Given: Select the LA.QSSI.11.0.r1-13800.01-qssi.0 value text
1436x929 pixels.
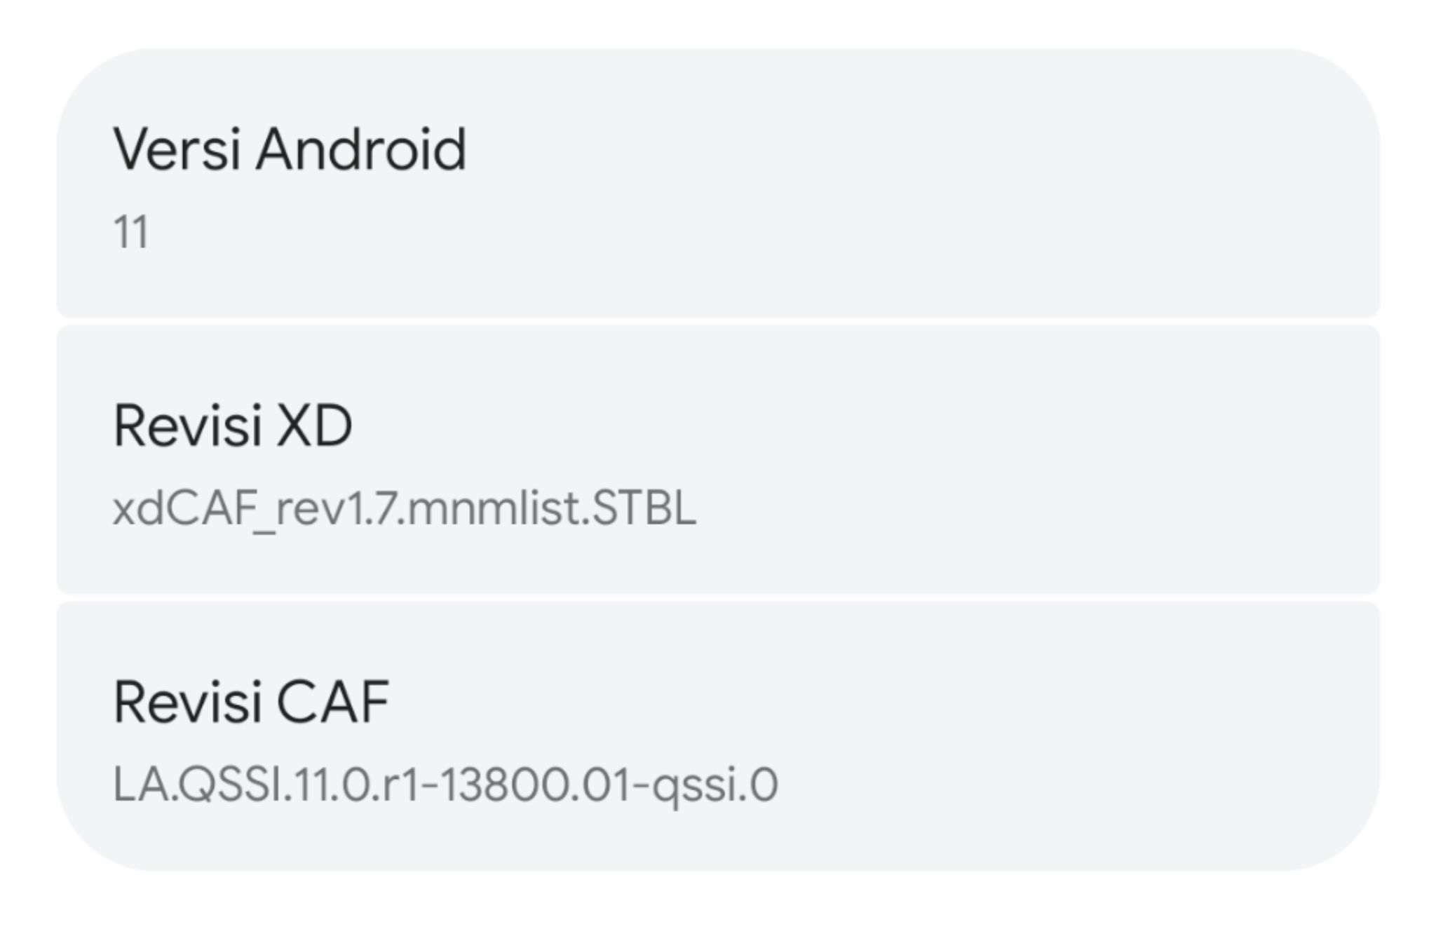Looking at the screenshot, I should tap(445, 785).
